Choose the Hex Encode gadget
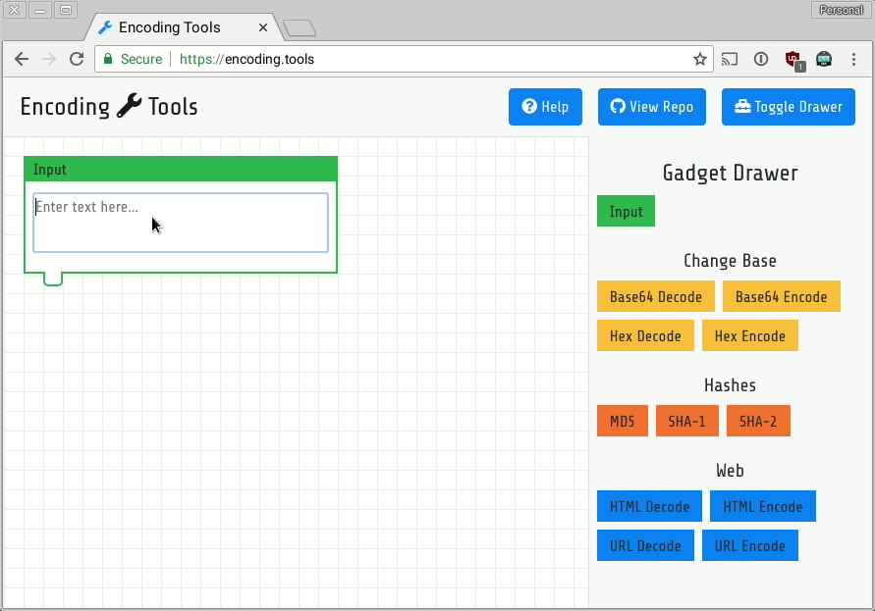 coord(750,335)
